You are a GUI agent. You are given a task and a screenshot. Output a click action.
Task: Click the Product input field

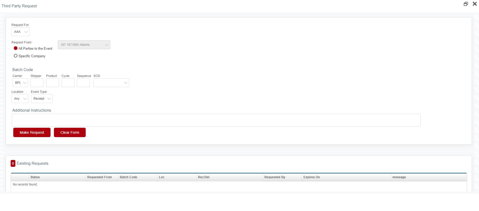click(x=53, y=83)
